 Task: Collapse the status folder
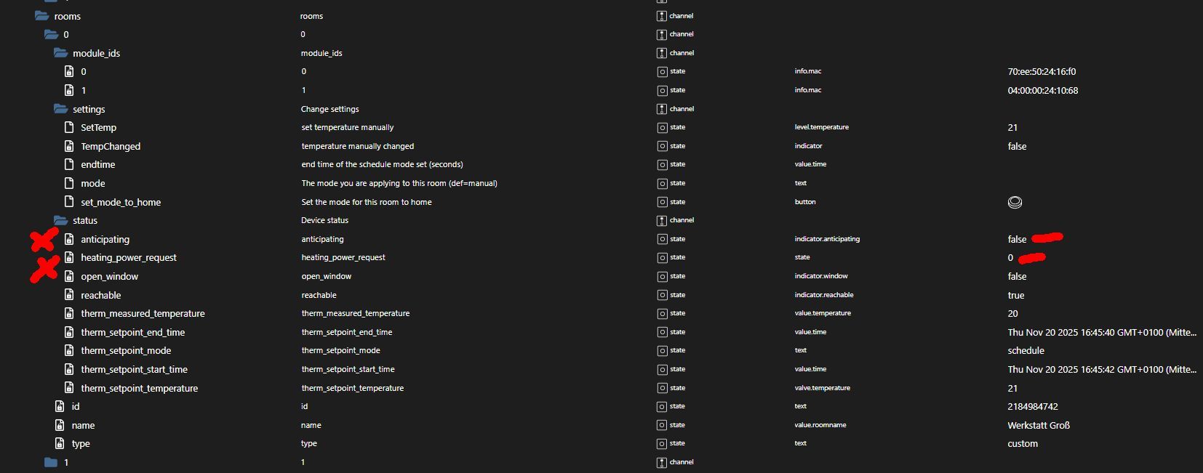[x=60, y=220]
